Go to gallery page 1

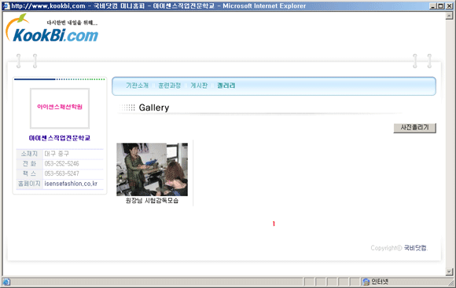(x=274, y=224)
